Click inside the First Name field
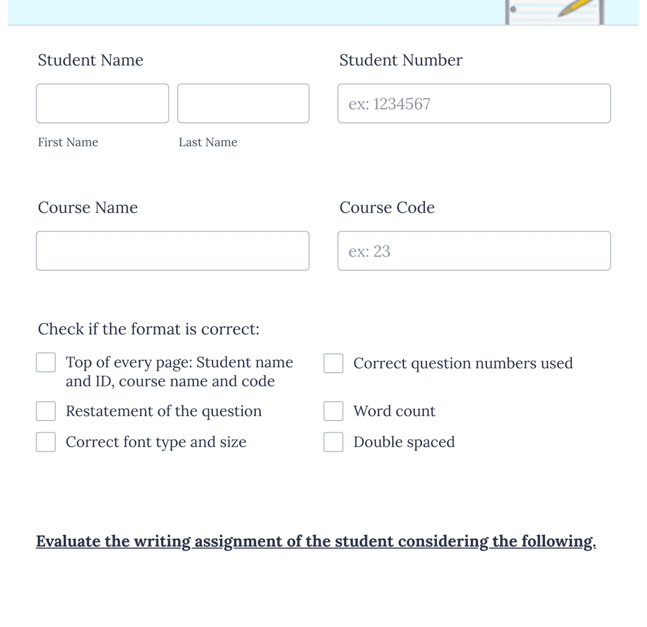Image resolution: width=647 pixels, height=627 pixels. [102, 103]
